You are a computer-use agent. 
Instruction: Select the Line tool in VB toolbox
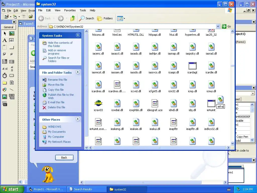[x=12, y=90]
